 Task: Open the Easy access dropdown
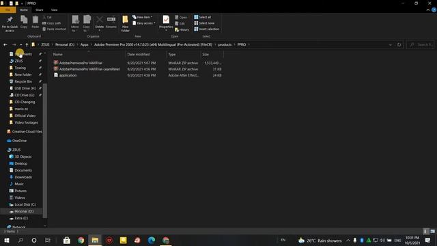pyautogui.click(x=144, y=23)
